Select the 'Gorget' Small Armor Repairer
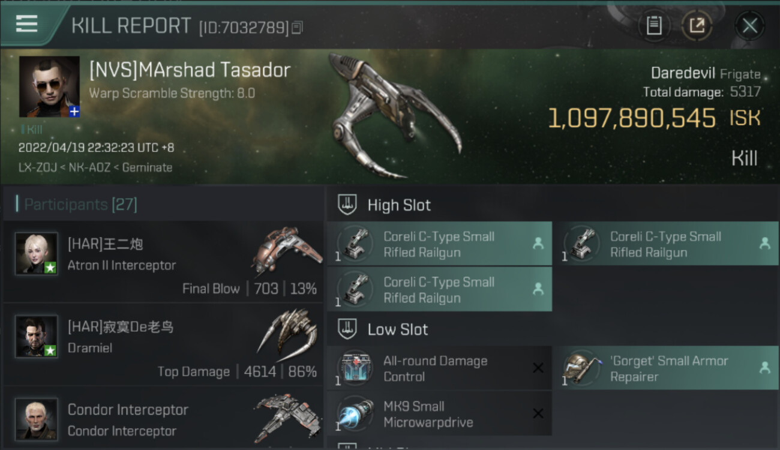The width and height of the screenshot is (780, 450). 667,368
